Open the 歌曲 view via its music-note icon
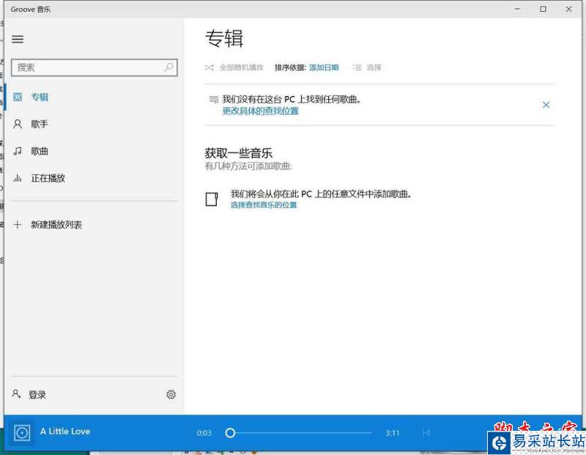Screen dimensions: 586x455 (x=19, y=151)
